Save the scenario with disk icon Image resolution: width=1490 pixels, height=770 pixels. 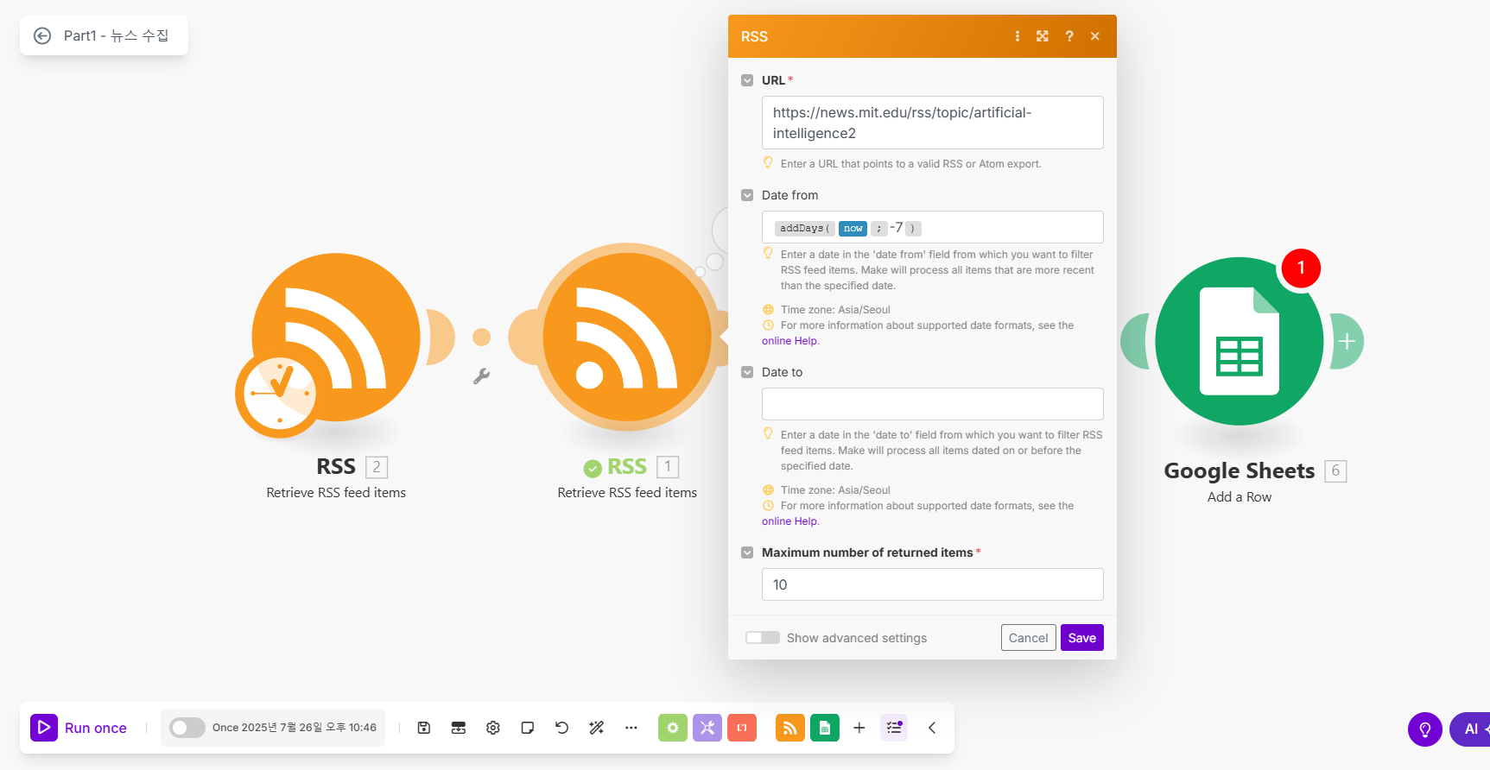[x=424, y=728]
